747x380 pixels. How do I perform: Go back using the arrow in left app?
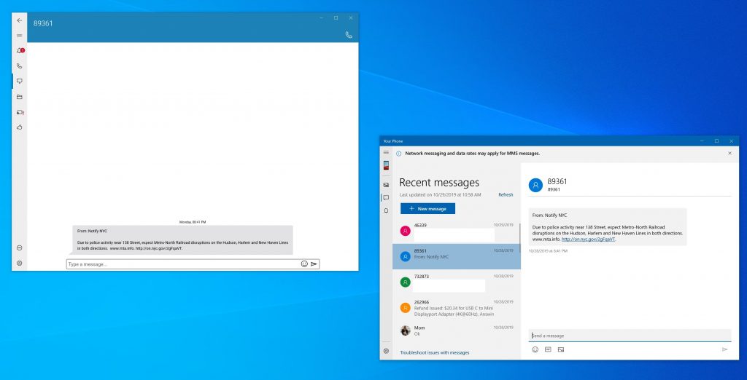tap(20, 20)
